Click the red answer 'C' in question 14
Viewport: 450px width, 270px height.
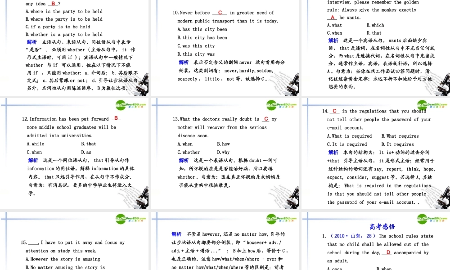(x=334, y=111)
